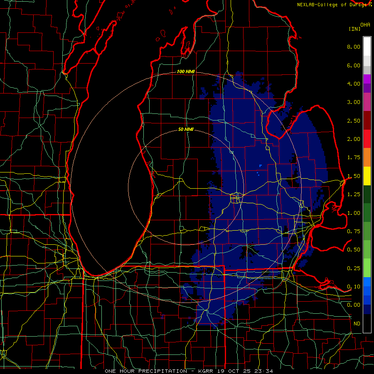This screenshot has height=374, width=374.
Task: Click the '6.00' legend value
Action: click(x=354, y=65)
